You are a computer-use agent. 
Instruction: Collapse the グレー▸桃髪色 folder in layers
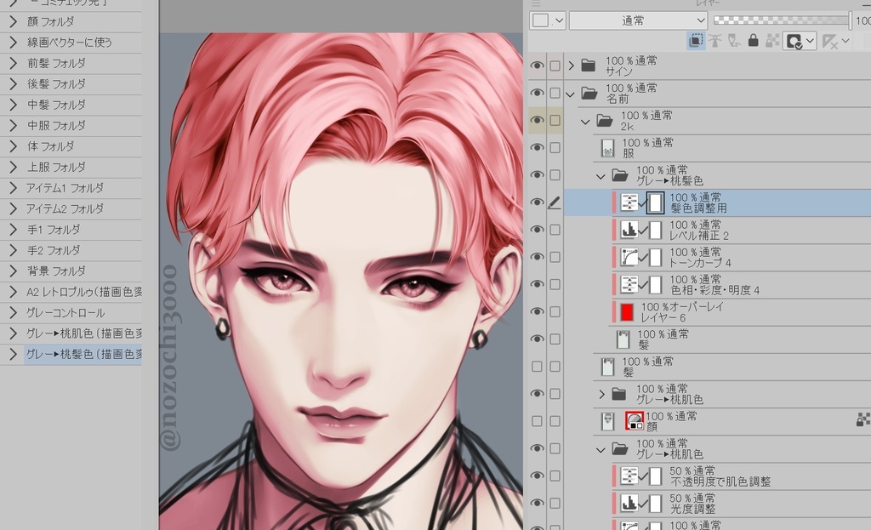(601, 176)
